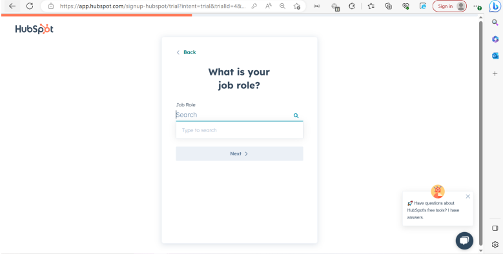The image size is (503, 254).
Task: Click the HubSpot logo
Action: tap(34, 29)
